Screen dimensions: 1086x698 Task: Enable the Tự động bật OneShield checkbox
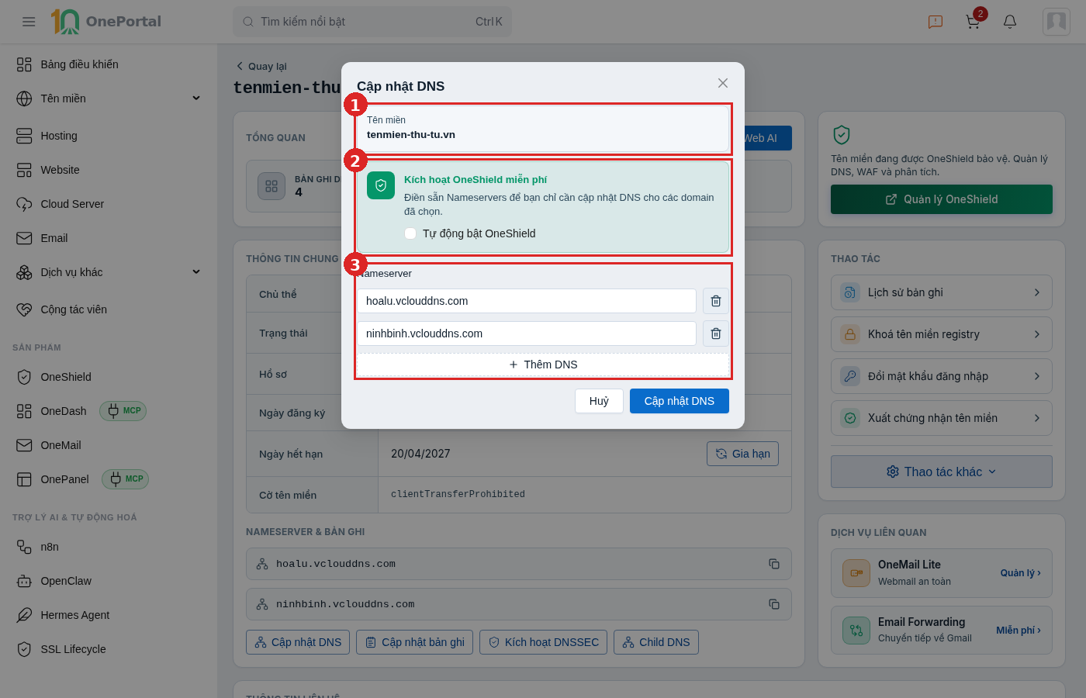[410, 233]
